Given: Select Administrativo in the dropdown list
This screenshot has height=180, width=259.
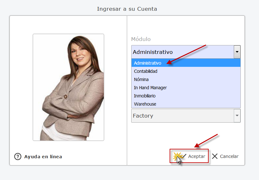Looking at the screenshot, I should 186,63.
